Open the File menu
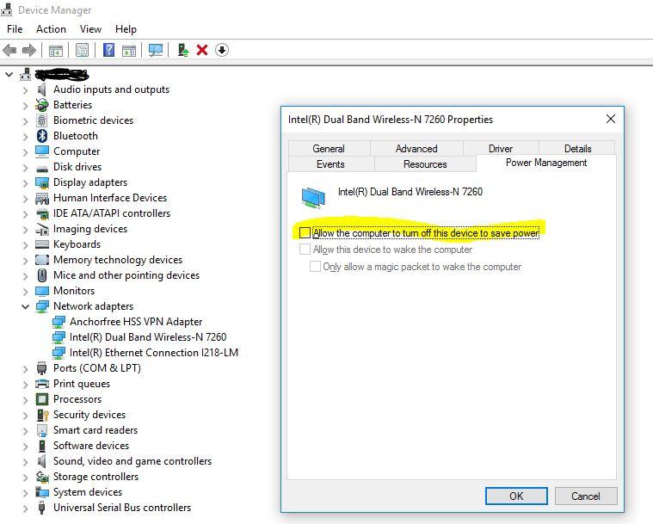Screen dimensions: 653x524 [15, 29]
